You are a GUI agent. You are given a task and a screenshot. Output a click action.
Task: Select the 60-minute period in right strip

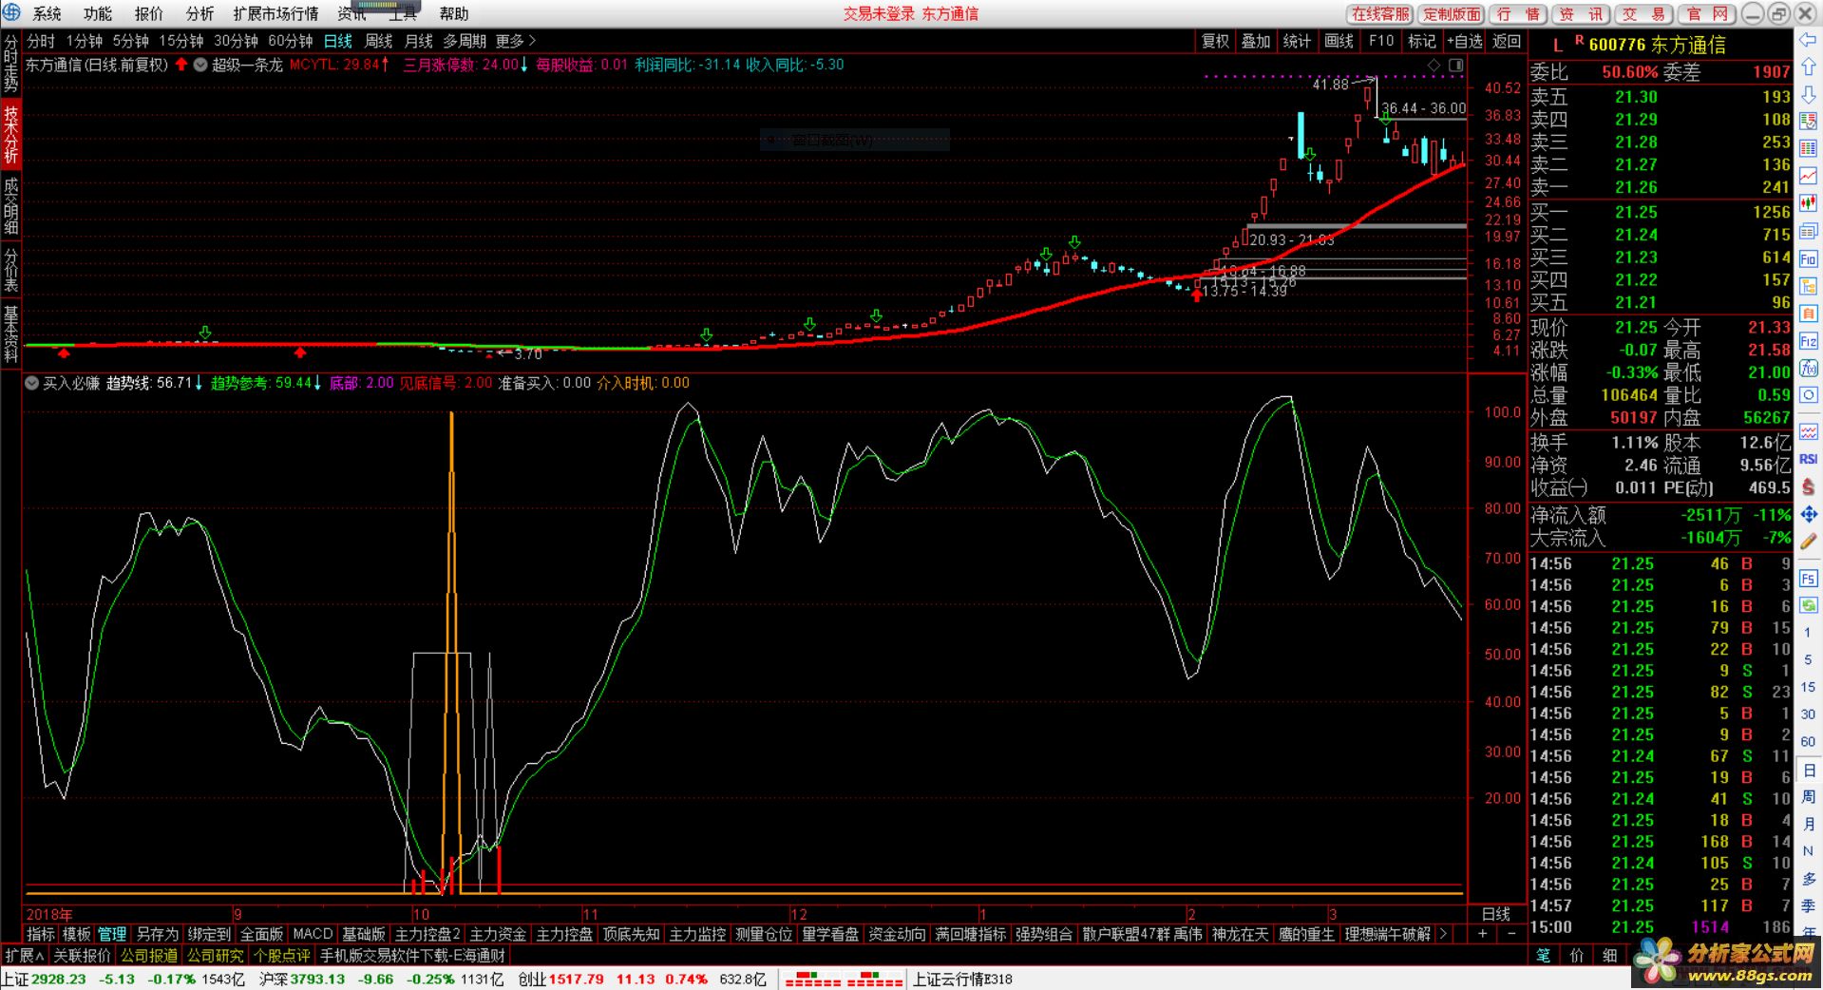(1808, 742)
